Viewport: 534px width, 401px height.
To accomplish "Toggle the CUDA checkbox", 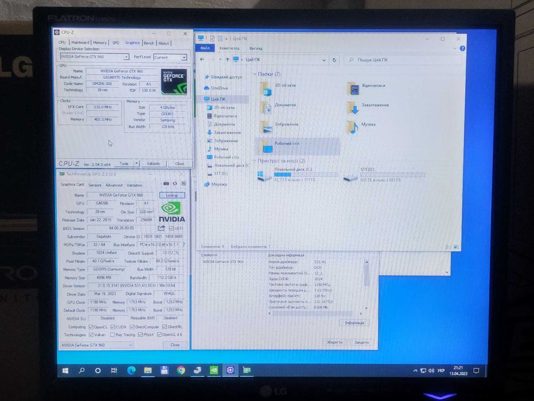I will coord(113,327).
